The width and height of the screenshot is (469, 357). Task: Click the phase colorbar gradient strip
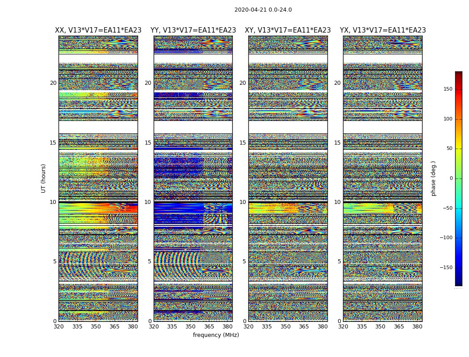pos(459,178)
